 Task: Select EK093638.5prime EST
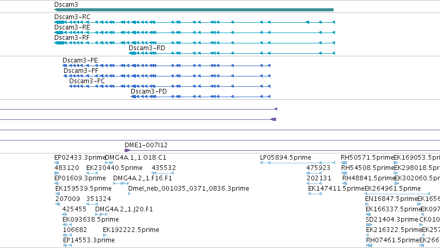tap(90, 220)
